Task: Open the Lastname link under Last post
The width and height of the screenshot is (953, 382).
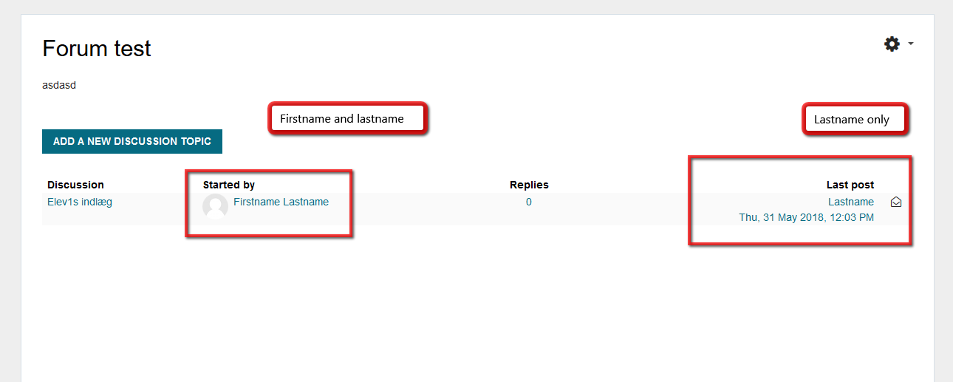Action: (x=851, y=202)
